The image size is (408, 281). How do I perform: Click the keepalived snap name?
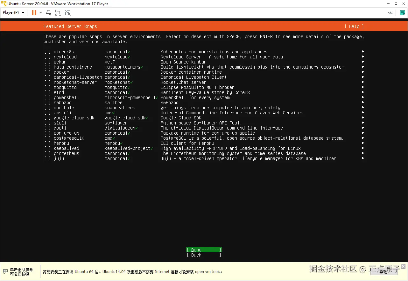[66, 148]
